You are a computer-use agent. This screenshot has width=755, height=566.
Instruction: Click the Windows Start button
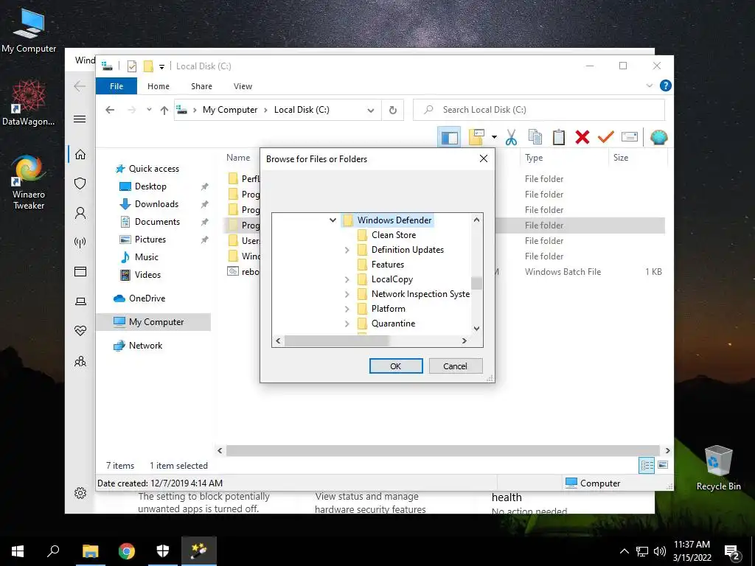point(18,551)
